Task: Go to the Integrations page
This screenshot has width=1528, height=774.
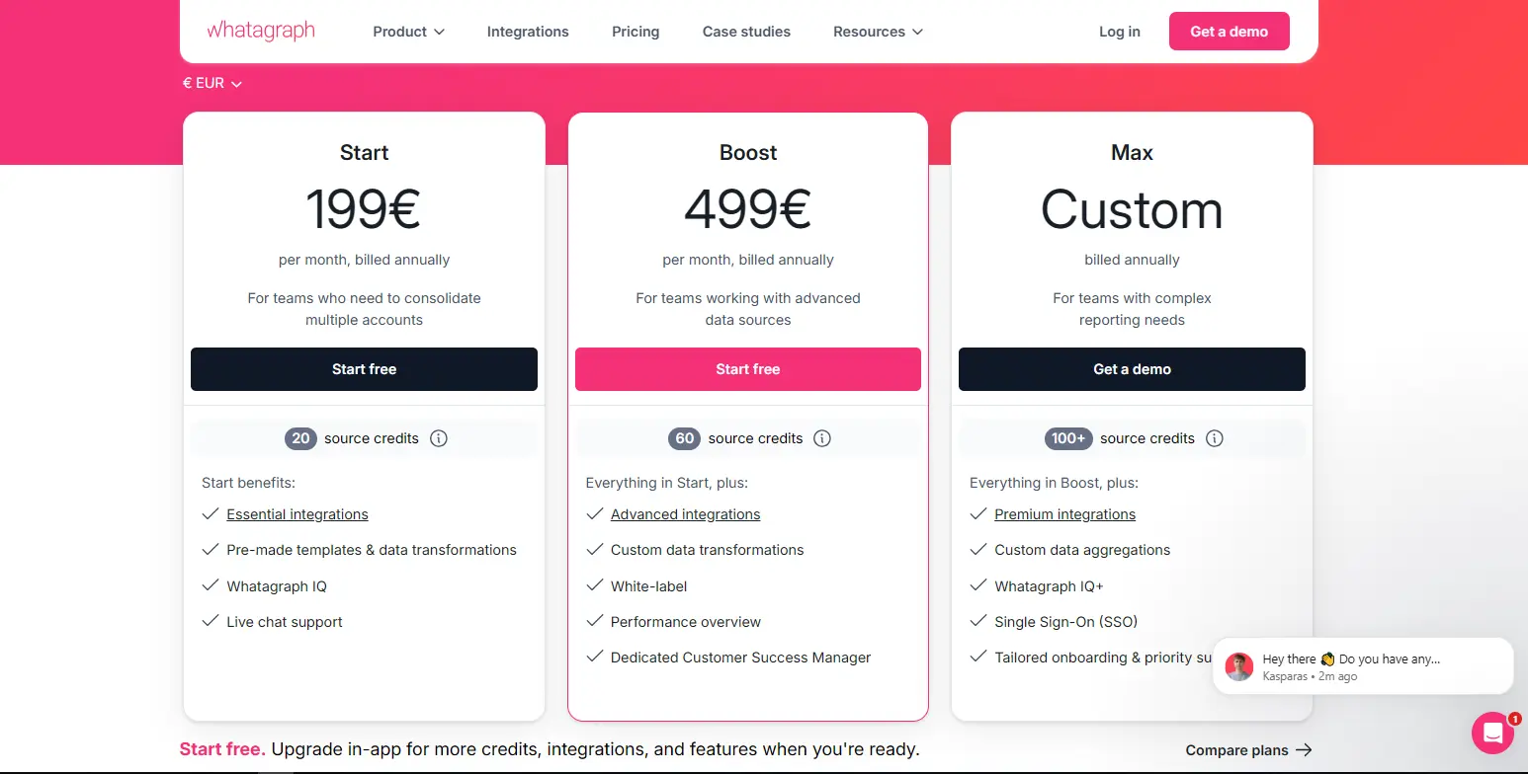Action: [x=528, y=32]
